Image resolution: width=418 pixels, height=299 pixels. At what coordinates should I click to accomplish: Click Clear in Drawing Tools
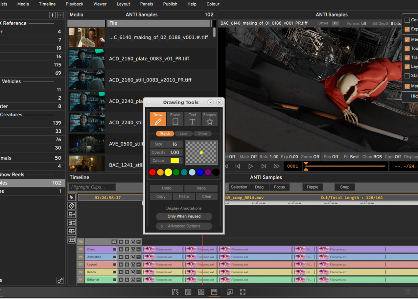tap(206, 196)
